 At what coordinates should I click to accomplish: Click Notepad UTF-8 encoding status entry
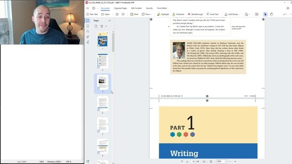coord(68,162)
